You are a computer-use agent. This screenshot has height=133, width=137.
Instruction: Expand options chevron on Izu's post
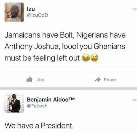click(x=134, y=9)
